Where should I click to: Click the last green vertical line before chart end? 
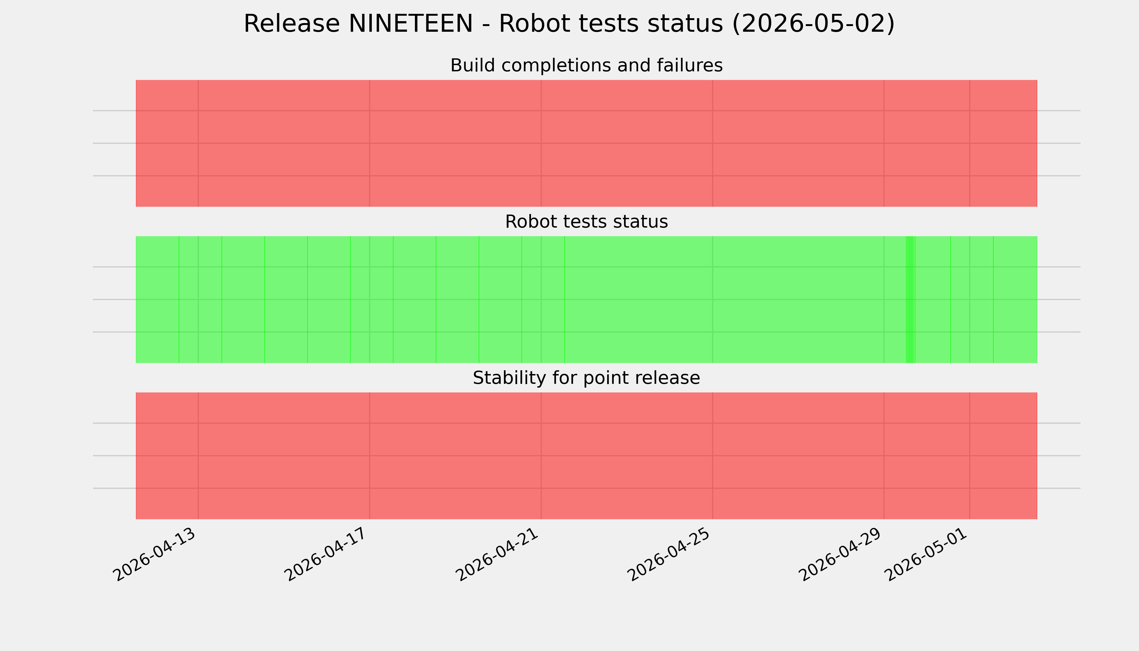tap(993, 299)
